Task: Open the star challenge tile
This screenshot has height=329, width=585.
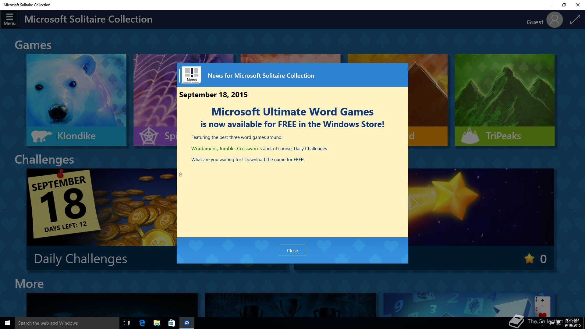Action: 481,219
